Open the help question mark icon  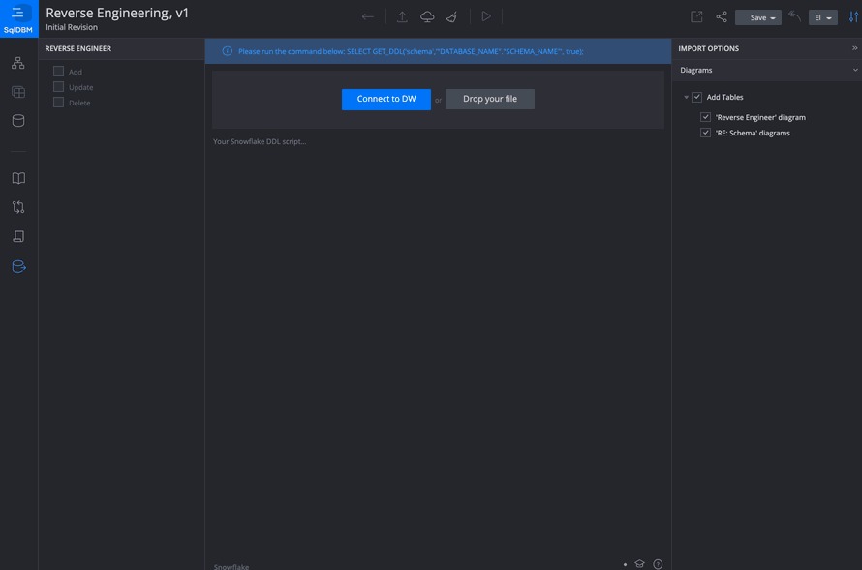click(658, 563)
